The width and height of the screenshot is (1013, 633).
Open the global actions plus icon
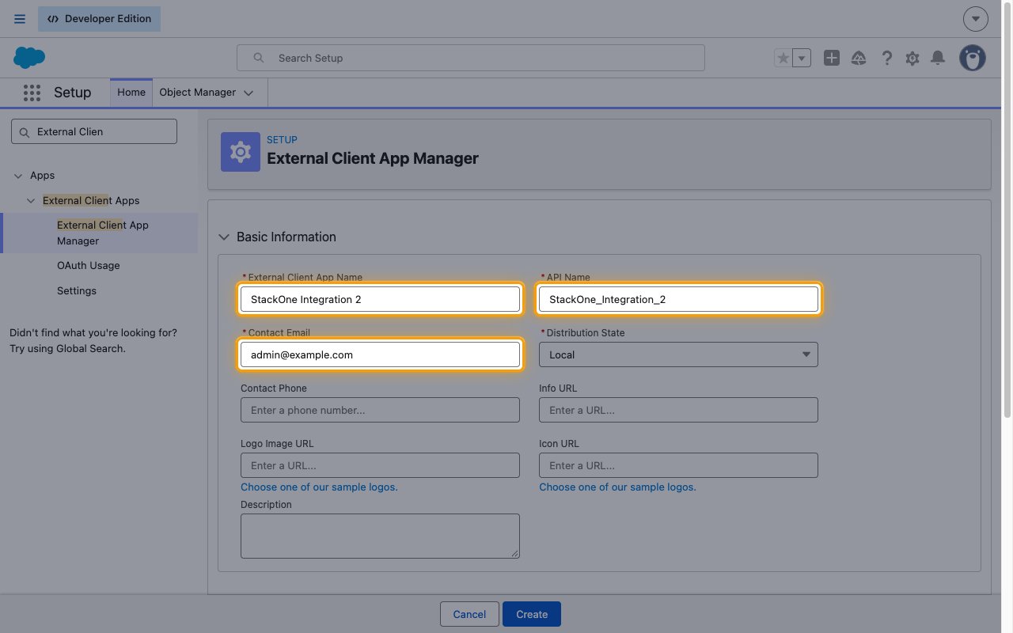831,58
